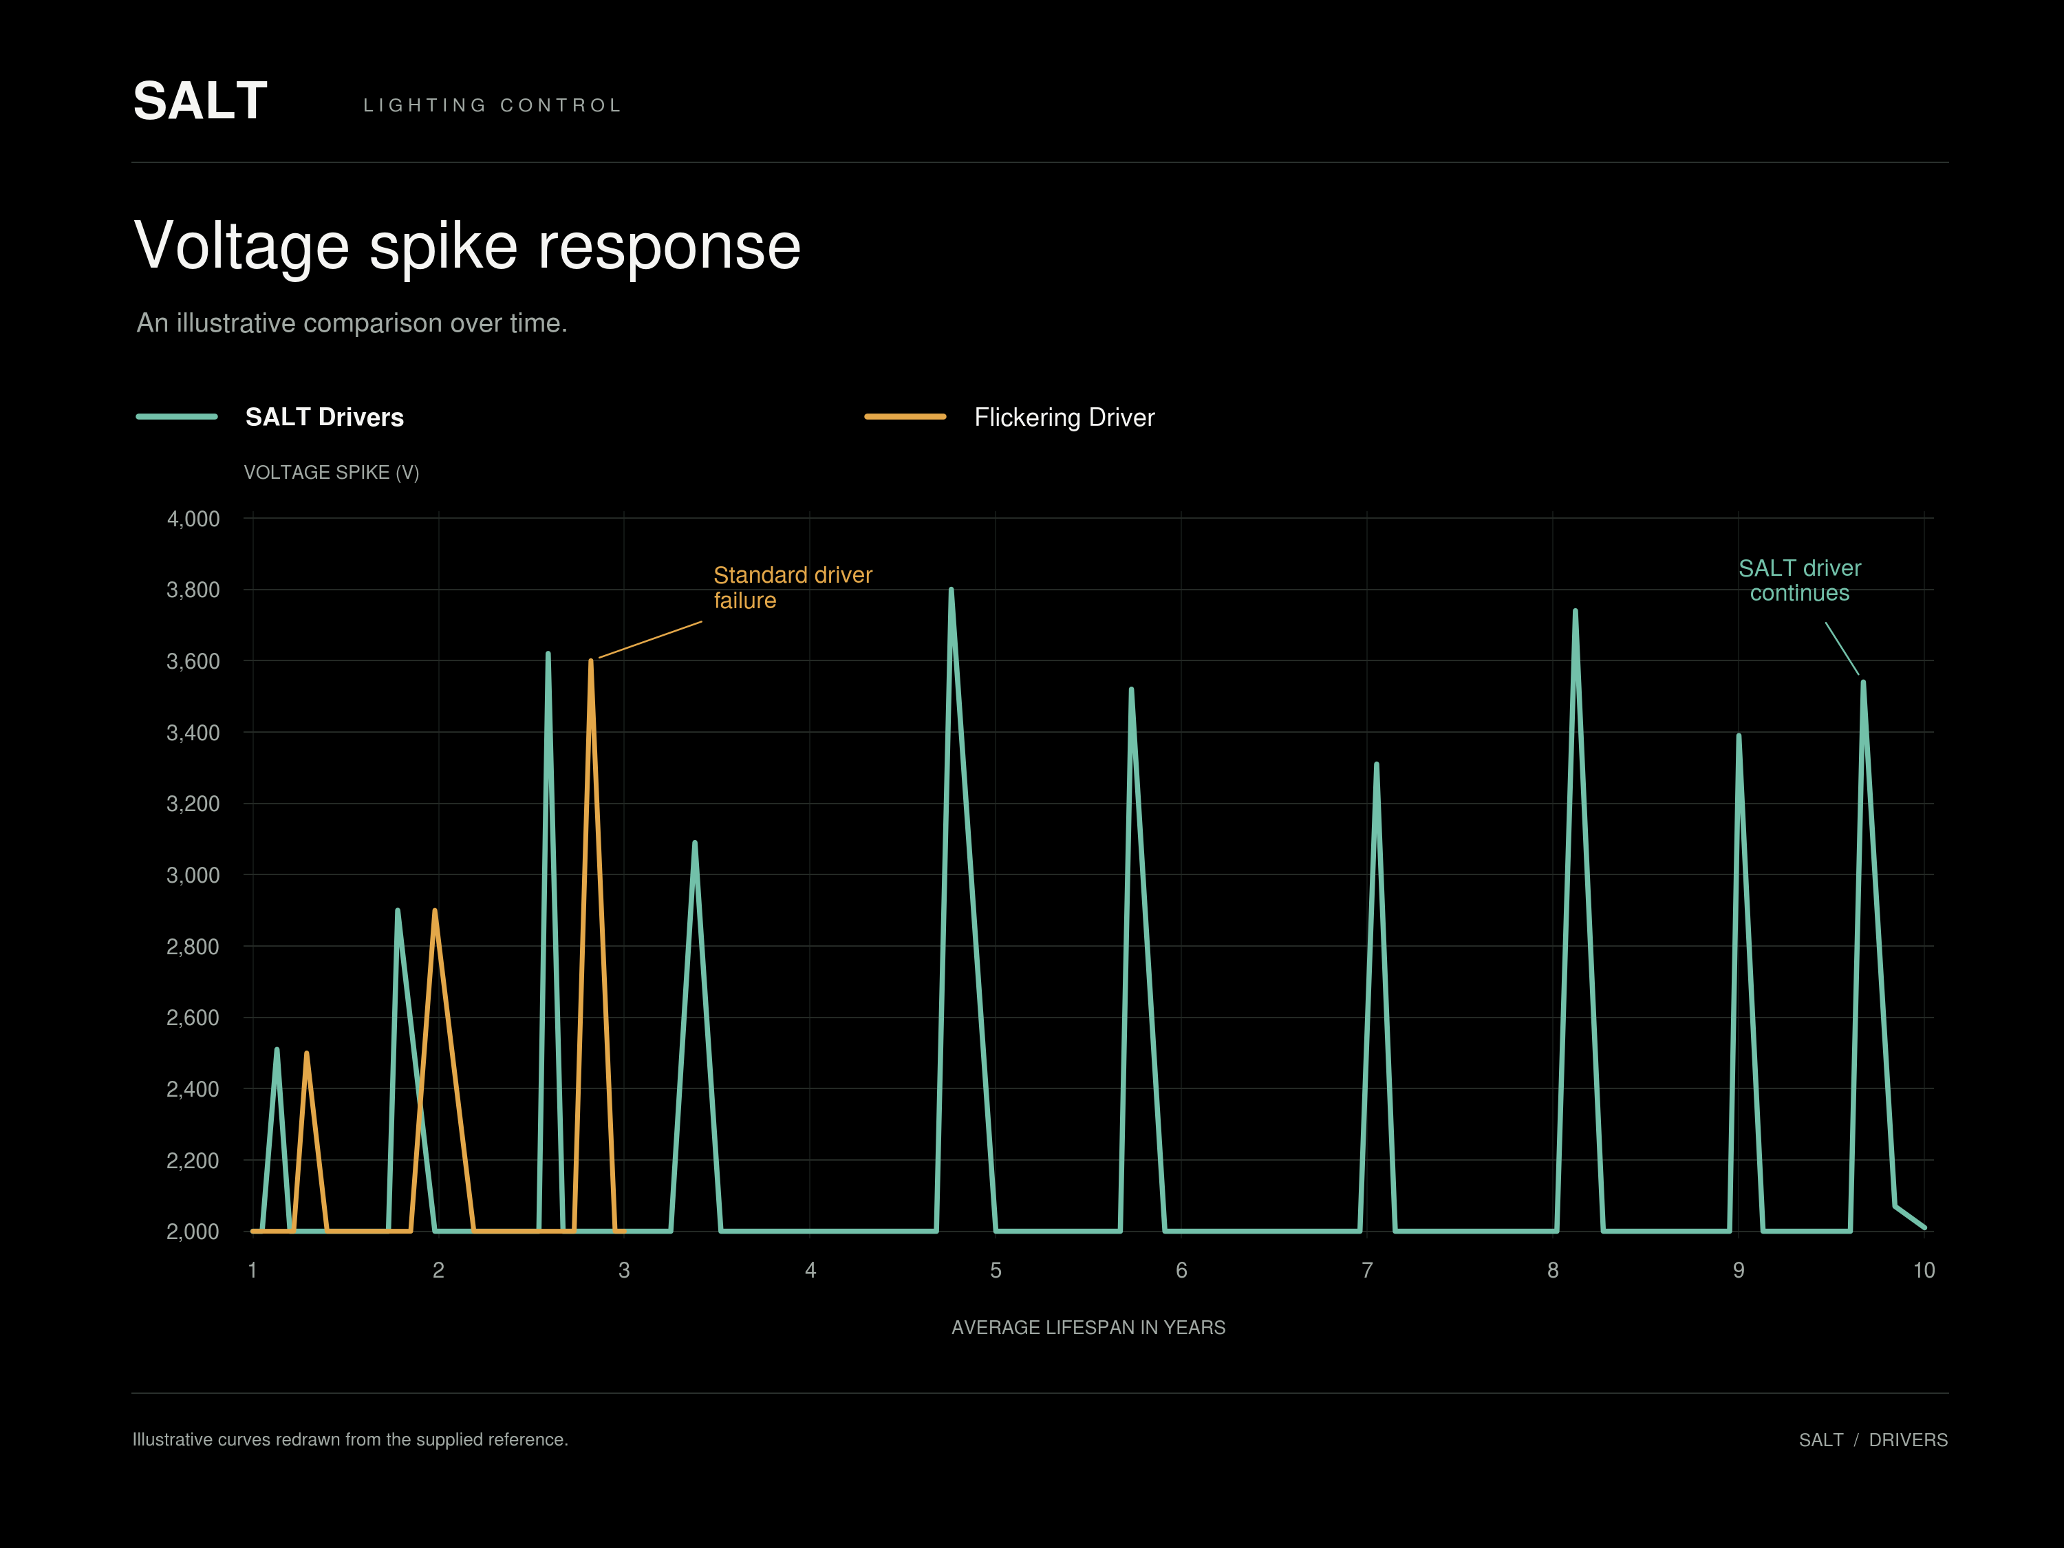Click the green SALT Drivers legend line
This screenshot has height=1548, width=2064.
click(176, 416)
